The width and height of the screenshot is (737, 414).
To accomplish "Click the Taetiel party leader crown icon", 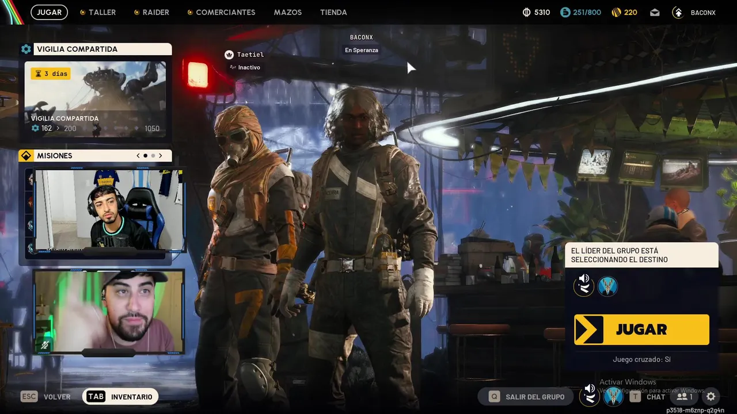I will click(x=229, y=55).
